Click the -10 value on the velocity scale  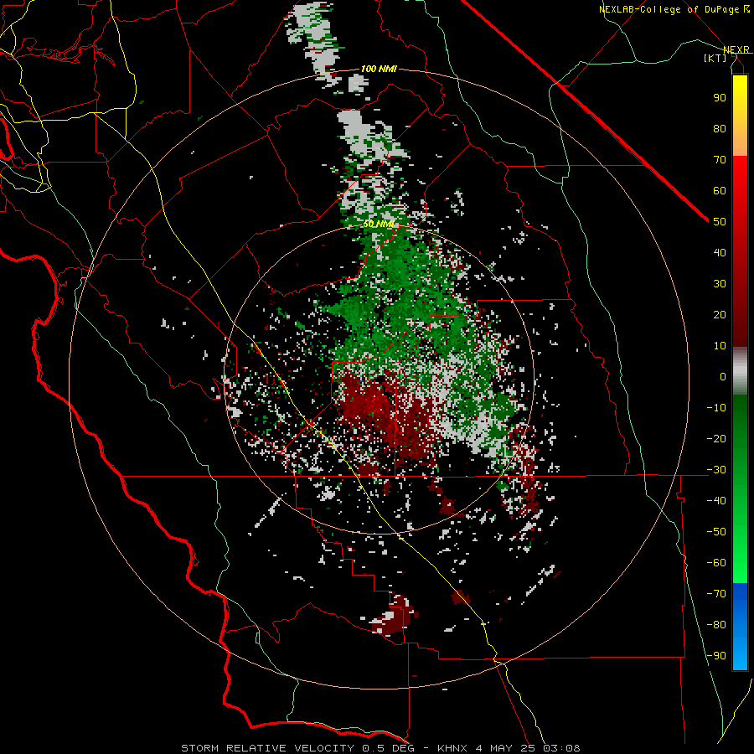point(716,408)
